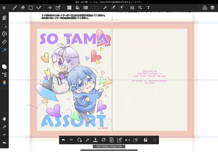Open the Sub Tool palette in sidebar
Screen dimensions: 218x152
coord(4,18)
